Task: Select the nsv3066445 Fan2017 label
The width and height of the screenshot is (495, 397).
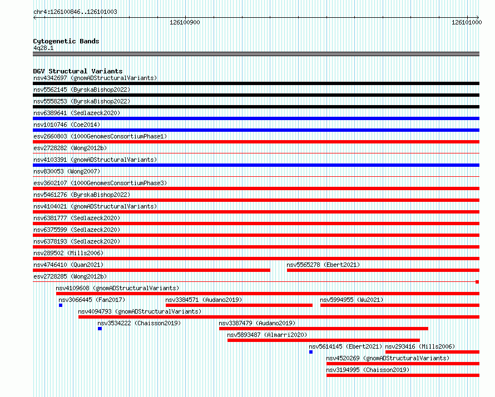Action: pyautogui.click(x=92, y=300)
